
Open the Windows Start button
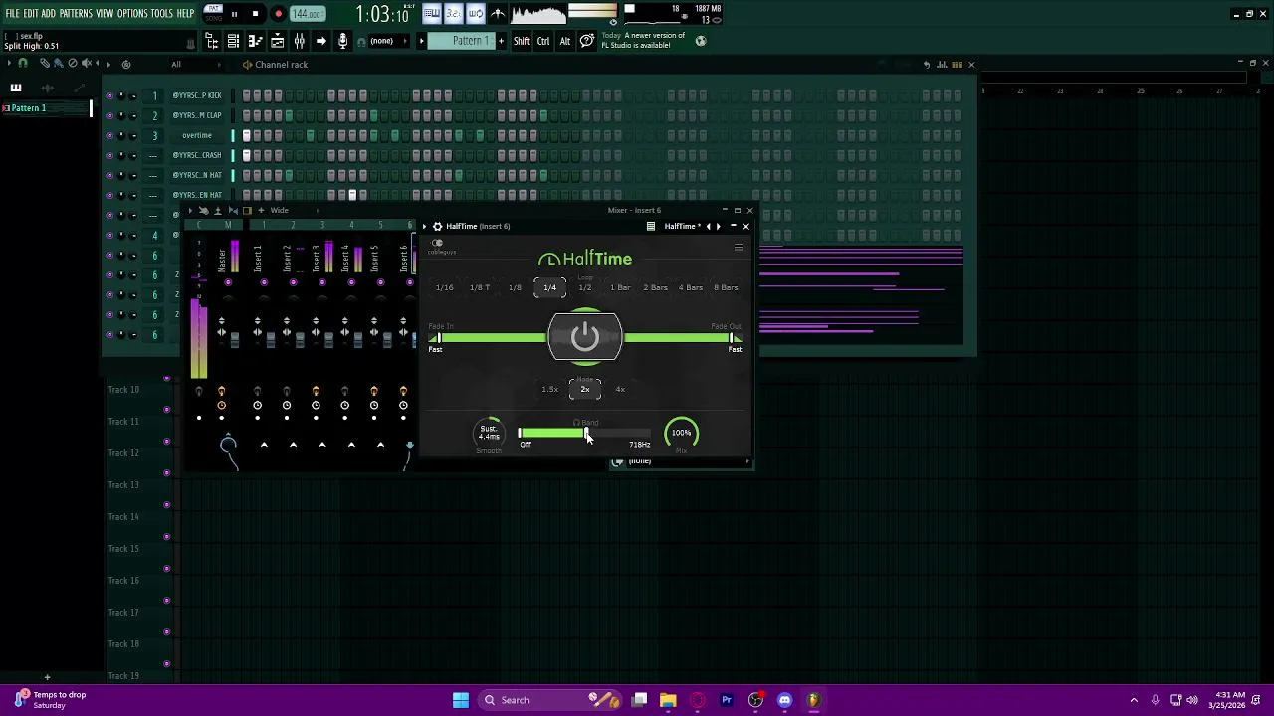pyautogui.click(x=461, y=700)
